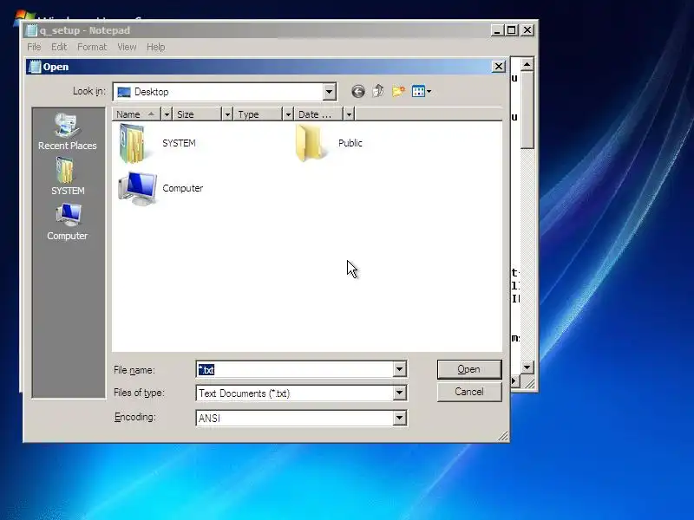694x520 pixels.
Task: Click the File name input field
Action: point(295,369)
